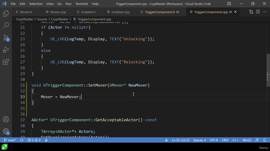Click the feedback icon in status bar
Screen dimensions: 270x151
pos(257,140)
